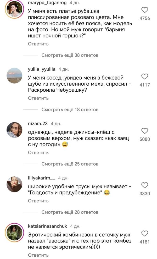Show 28 replies to liliyakarim__'s comment
The image size is (157, 259).
[69, 212]
